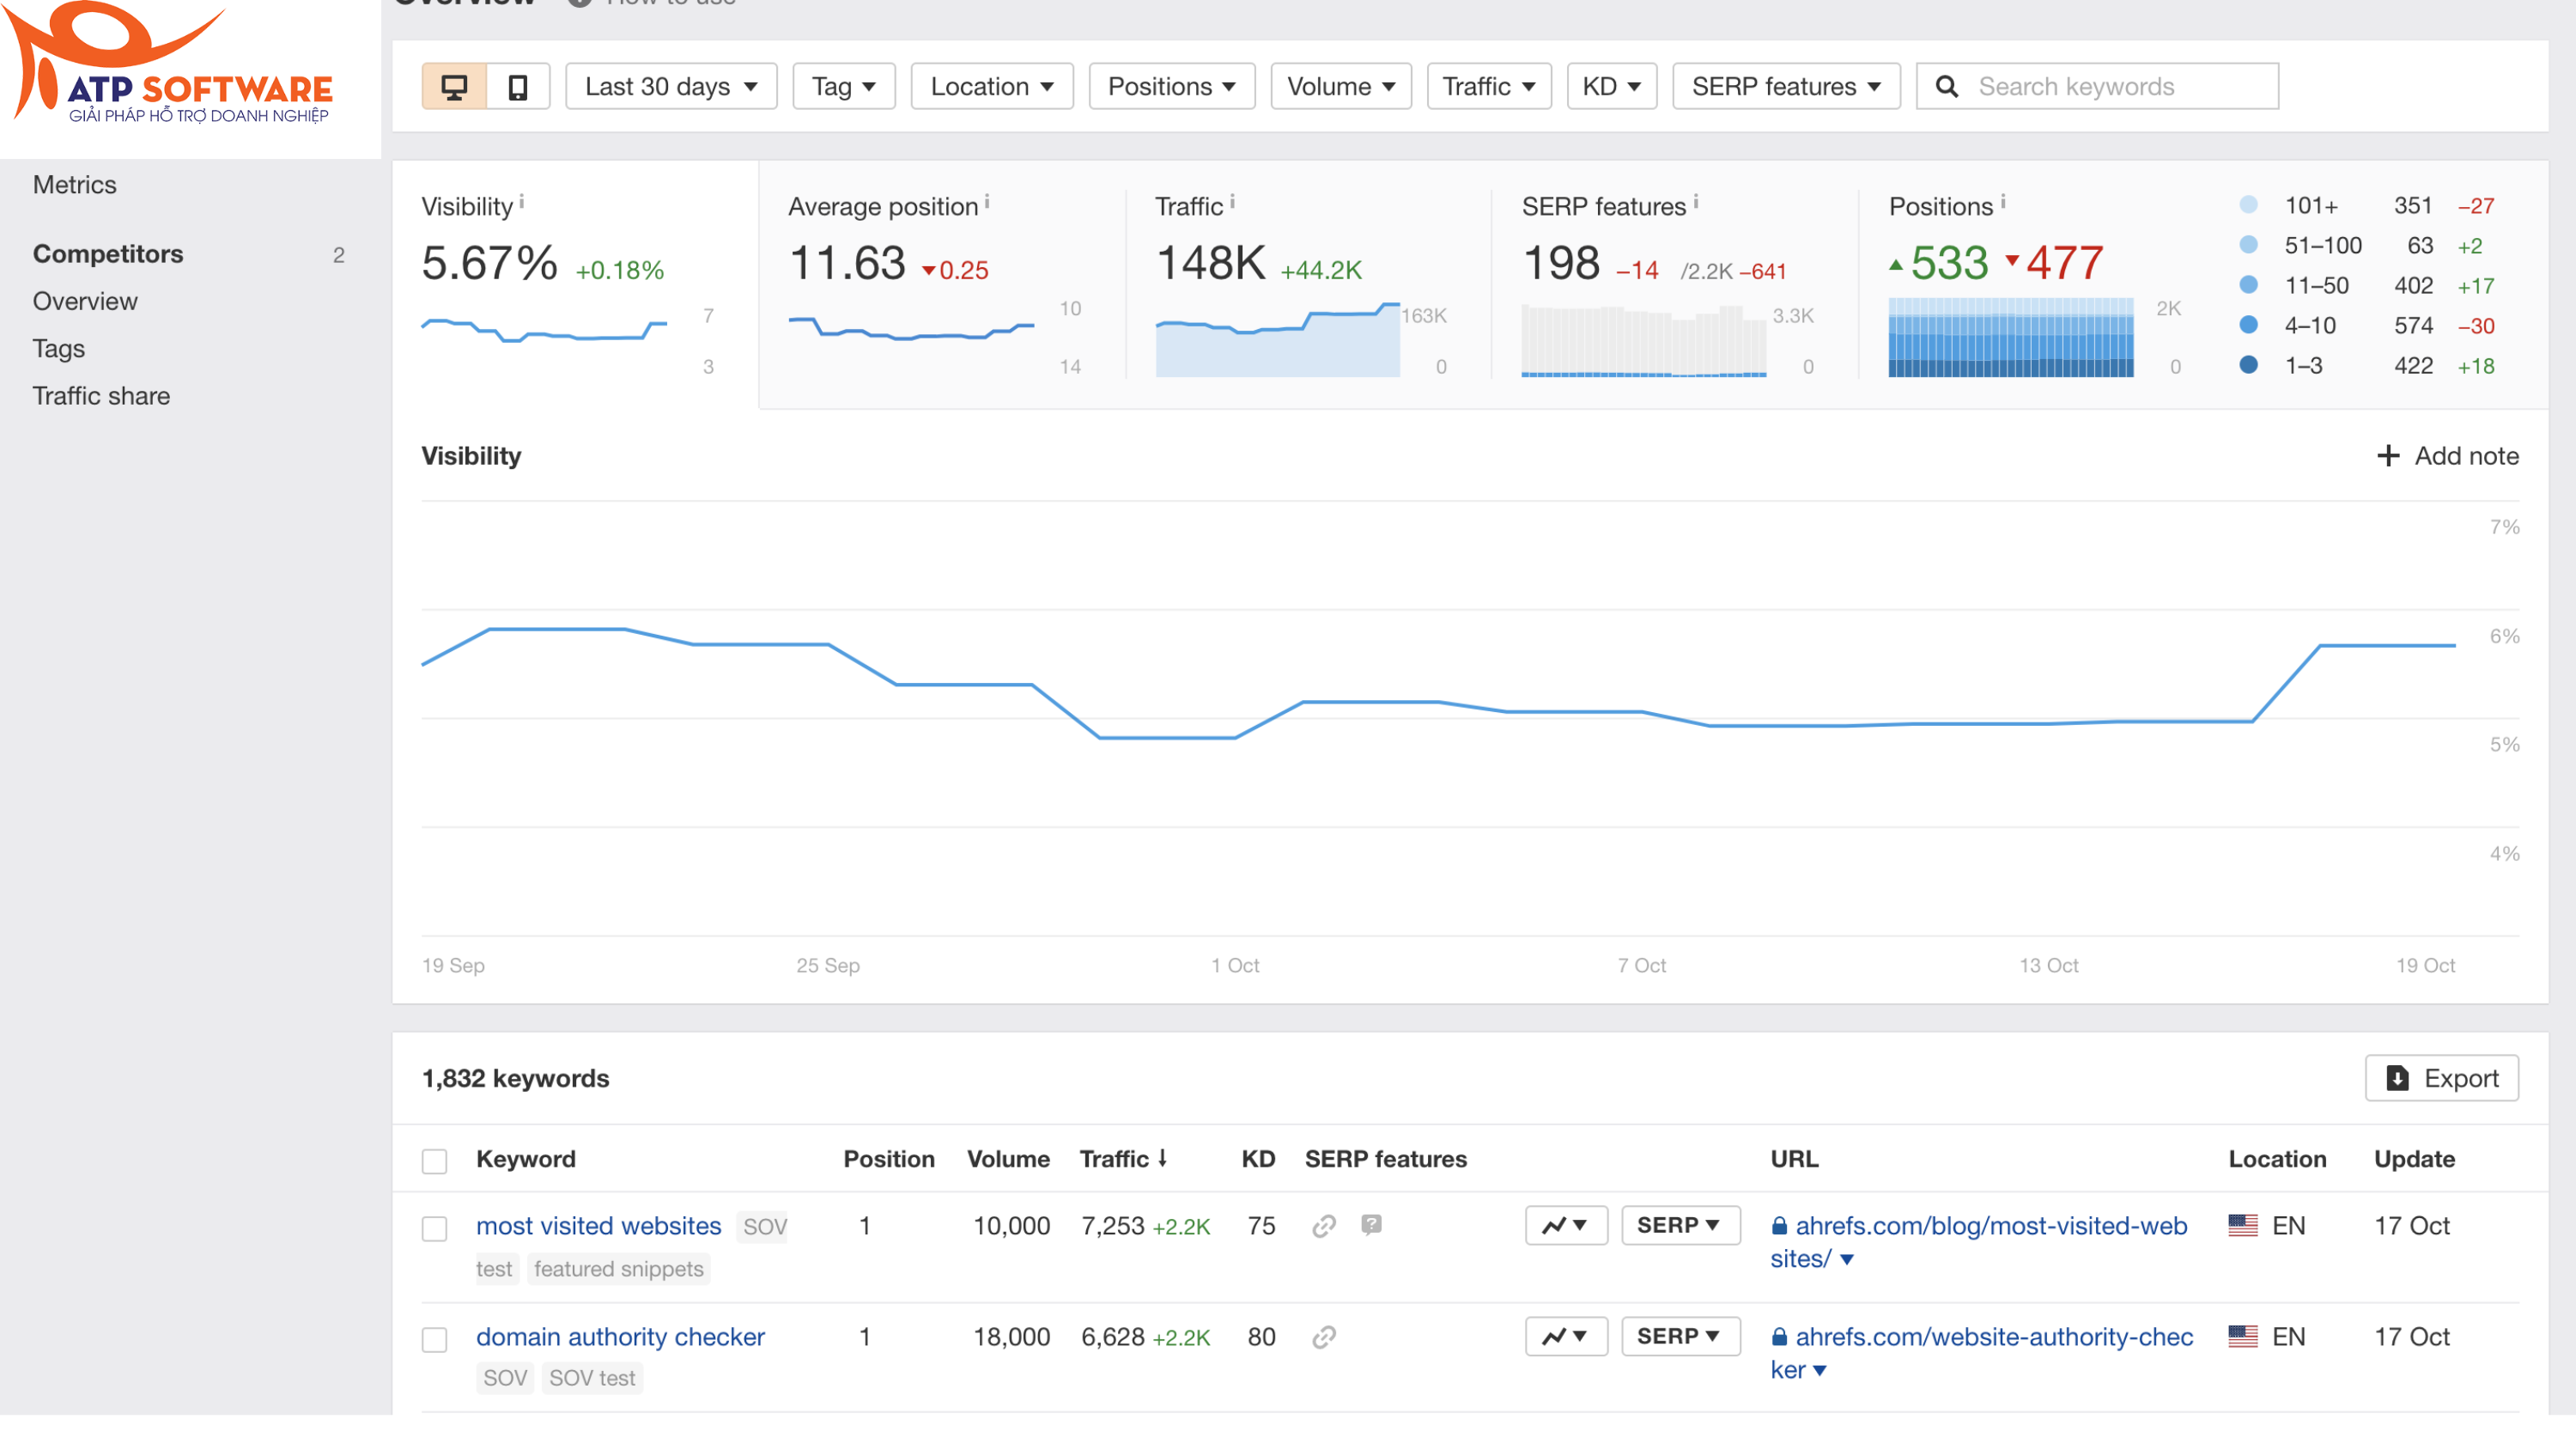Open the Metrics section in sidebar

[x=75, y=184]
